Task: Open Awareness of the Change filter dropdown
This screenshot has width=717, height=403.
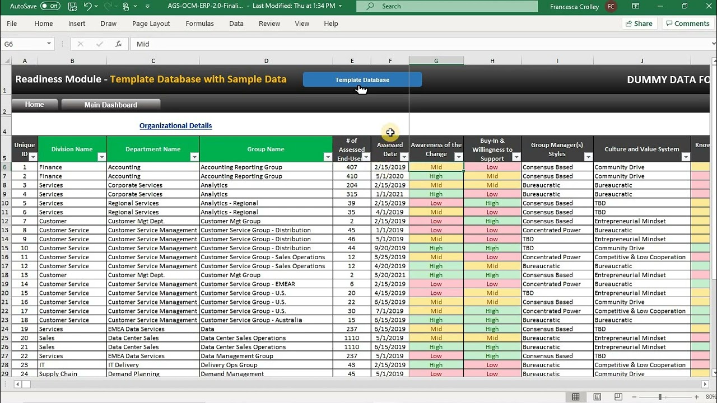Action: (459, 157)
